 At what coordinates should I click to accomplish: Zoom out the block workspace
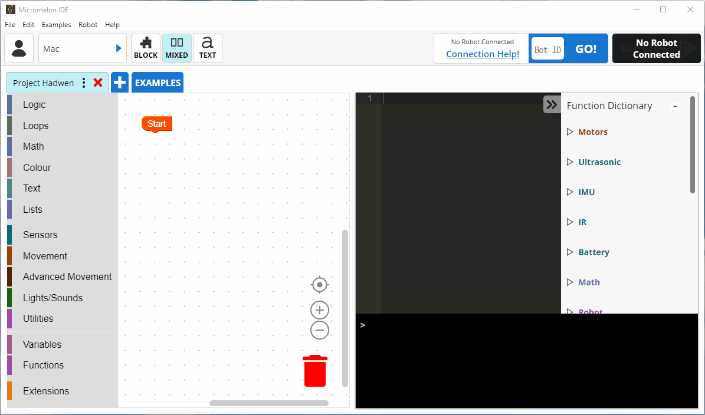pos(320,330)
